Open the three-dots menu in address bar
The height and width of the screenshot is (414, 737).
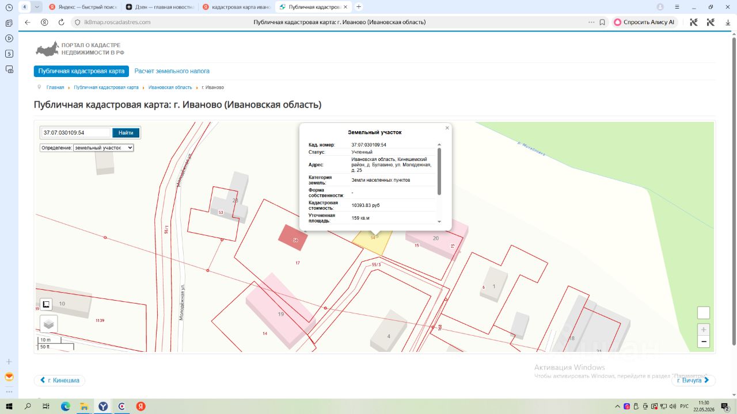[x=591, y=22]
